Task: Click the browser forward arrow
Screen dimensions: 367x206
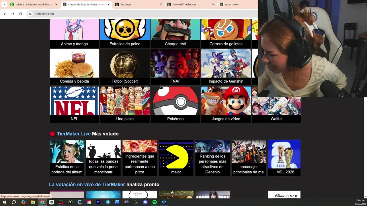Action: (x=13, y=14)
